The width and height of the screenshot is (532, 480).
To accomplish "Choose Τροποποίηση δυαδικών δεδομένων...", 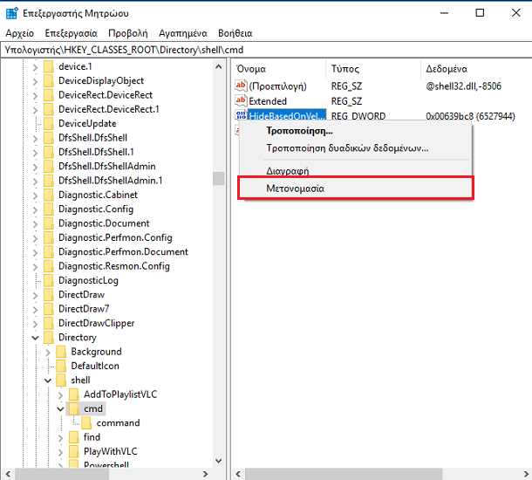I will pos(356,148).
